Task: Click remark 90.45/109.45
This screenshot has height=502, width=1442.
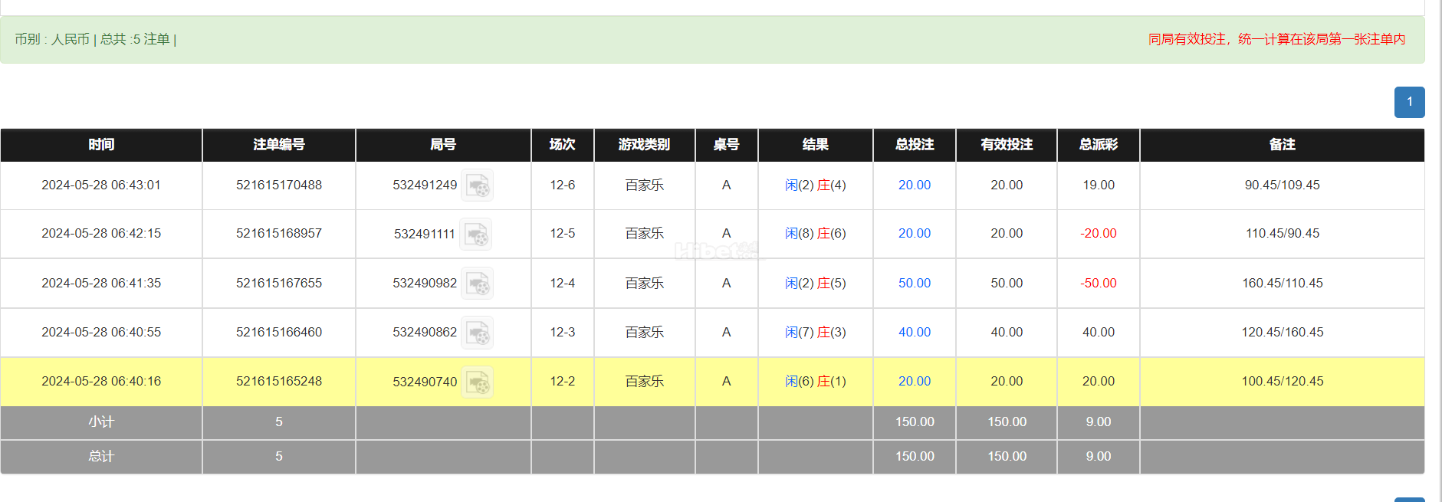Action: 1283,185
